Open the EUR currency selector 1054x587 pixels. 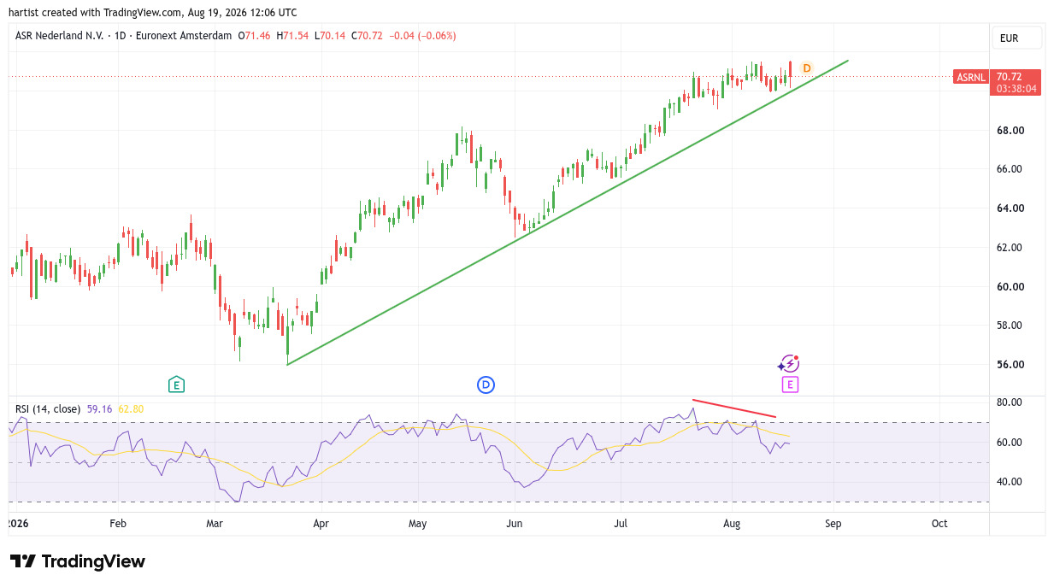click(1016, 38)
